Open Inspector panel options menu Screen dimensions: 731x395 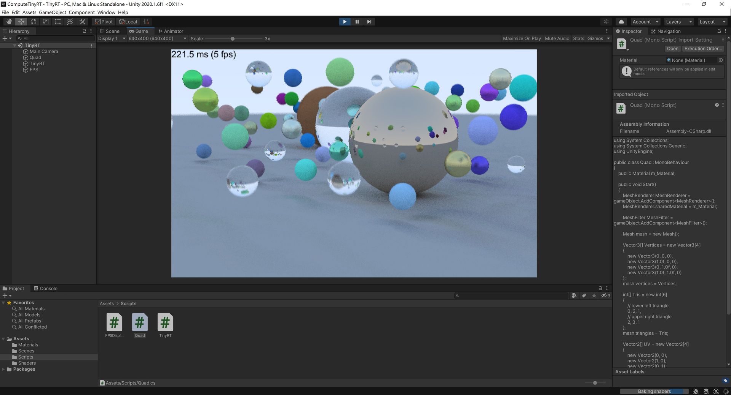tap(725, 31)
